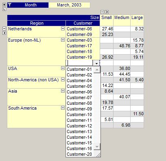Click the 27.46 cell value
Screen dimensions: 166x161
[x=107, y=29]
